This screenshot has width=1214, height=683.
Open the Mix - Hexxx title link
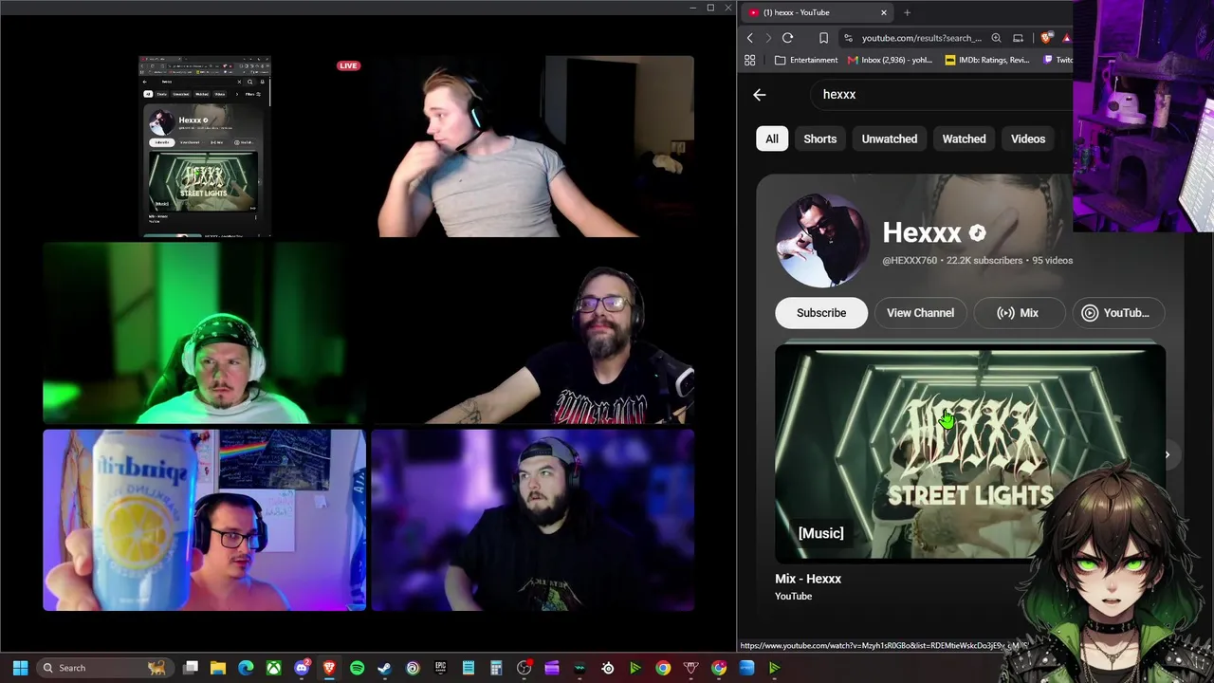(x=808, y=579)
